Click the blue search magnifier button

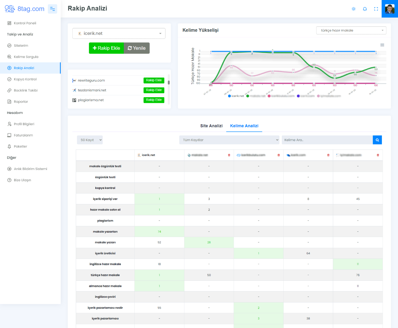377,140
